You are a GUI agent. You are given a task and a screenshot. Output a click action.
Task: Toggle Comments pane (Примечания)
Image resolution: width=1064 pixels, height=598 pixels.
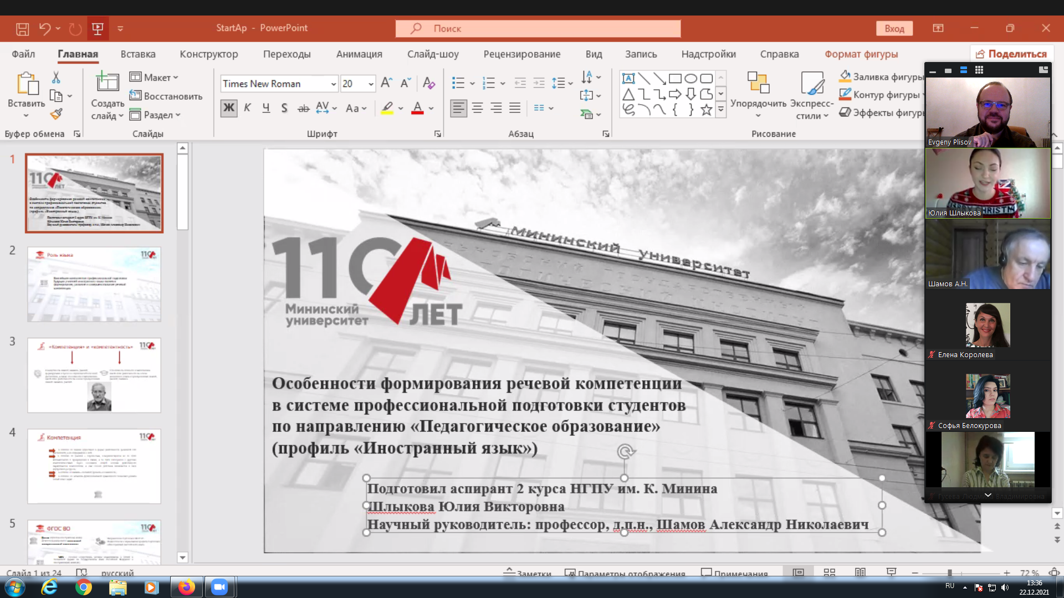coord(734,573)
